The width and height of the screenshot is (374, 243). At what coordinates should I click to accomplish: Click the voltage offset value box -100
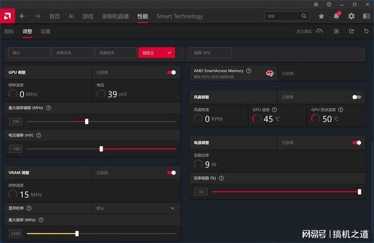click(x=15, y=149)
